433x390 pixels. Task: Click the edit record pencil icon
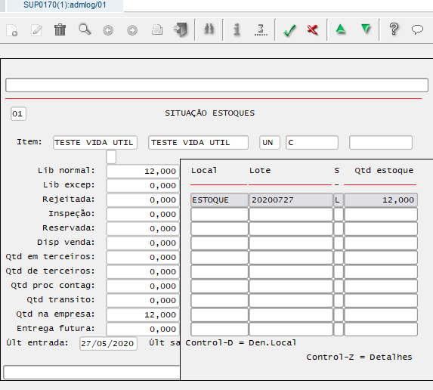point(37,30)
